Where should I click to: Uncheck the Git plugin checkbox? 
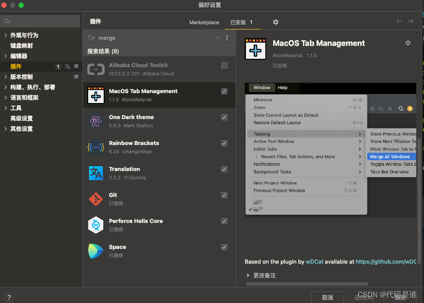point(224,195)
